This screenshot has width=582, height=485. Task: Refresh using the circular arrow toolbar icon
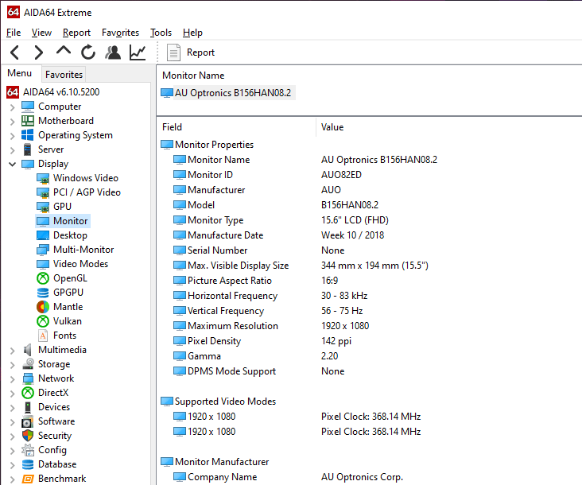(x=88, y=52)
